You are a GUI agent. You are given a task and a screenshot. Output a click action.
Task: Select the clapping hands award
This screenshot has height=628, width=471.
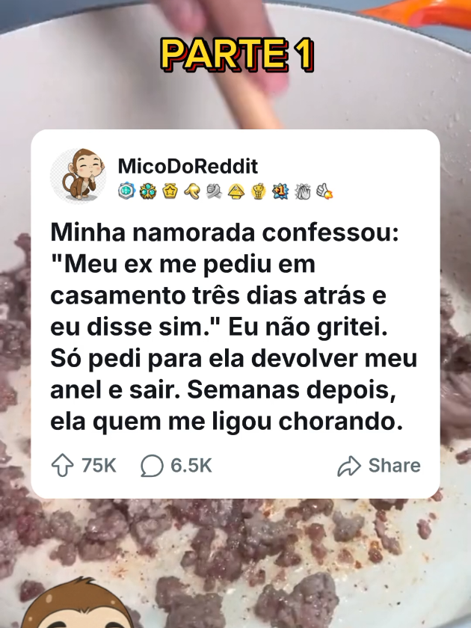(x=303, y=191)
